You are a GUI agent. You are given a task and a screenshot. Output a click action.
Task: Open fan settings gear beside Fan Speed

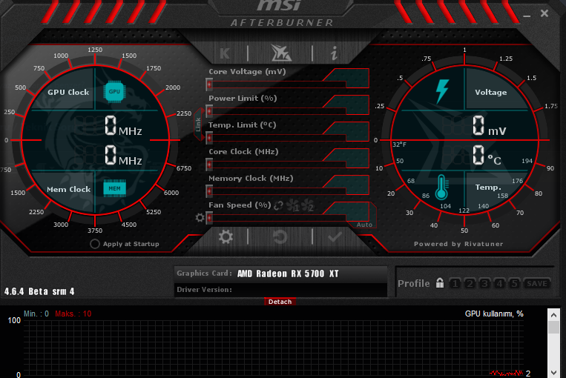point(200,217)
